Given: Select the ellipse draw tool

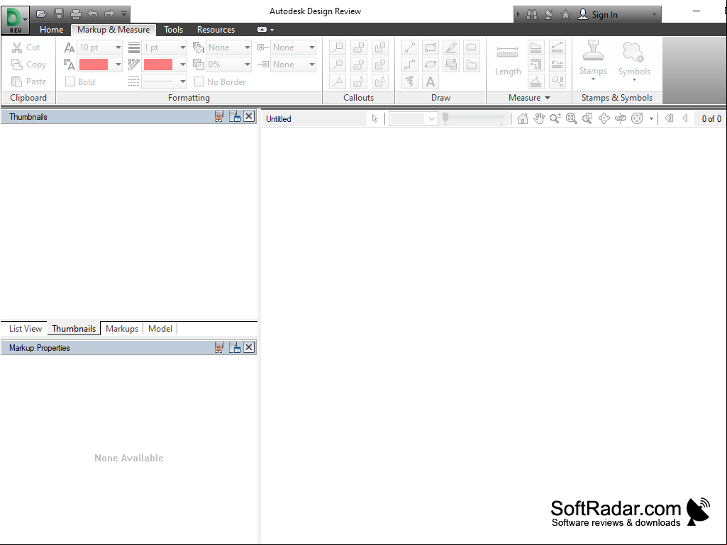Looking at the screenshot, I should 431,64.
